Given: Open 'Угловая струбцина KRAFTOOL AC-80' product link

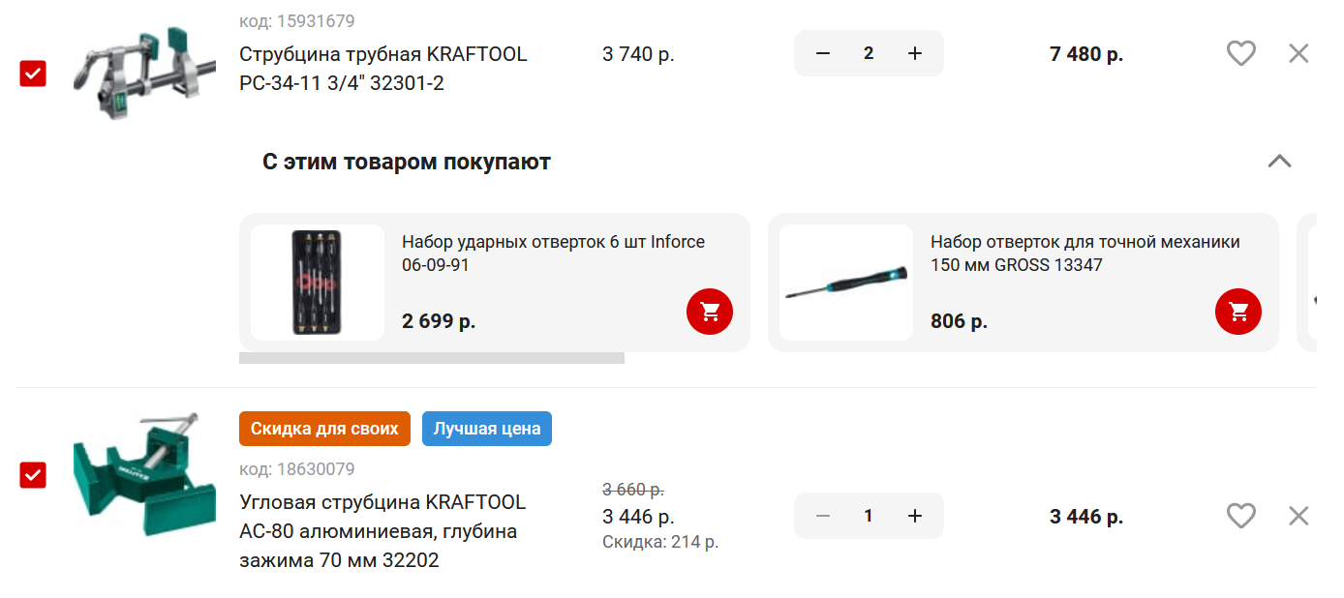Looking at the screenshot, I should (383, 531).
